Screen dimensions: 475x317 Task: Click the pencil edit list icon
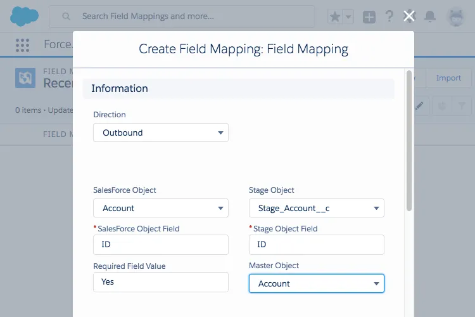click(419, 106)
